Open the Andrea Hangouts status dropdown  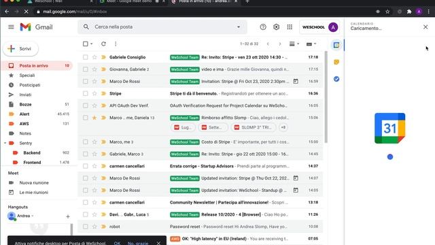33,216
